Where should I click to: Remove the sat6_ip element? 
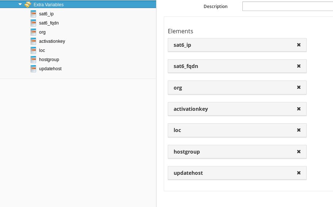point(299,45)
